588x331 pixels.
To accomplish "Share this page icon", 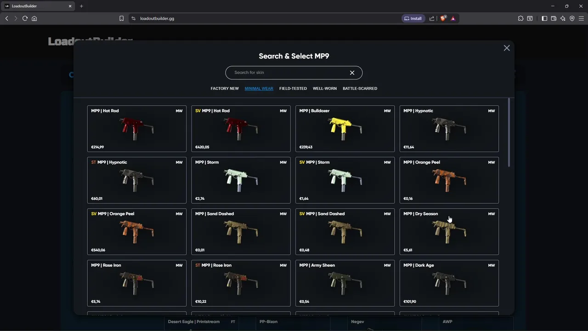I will [432, 18].
